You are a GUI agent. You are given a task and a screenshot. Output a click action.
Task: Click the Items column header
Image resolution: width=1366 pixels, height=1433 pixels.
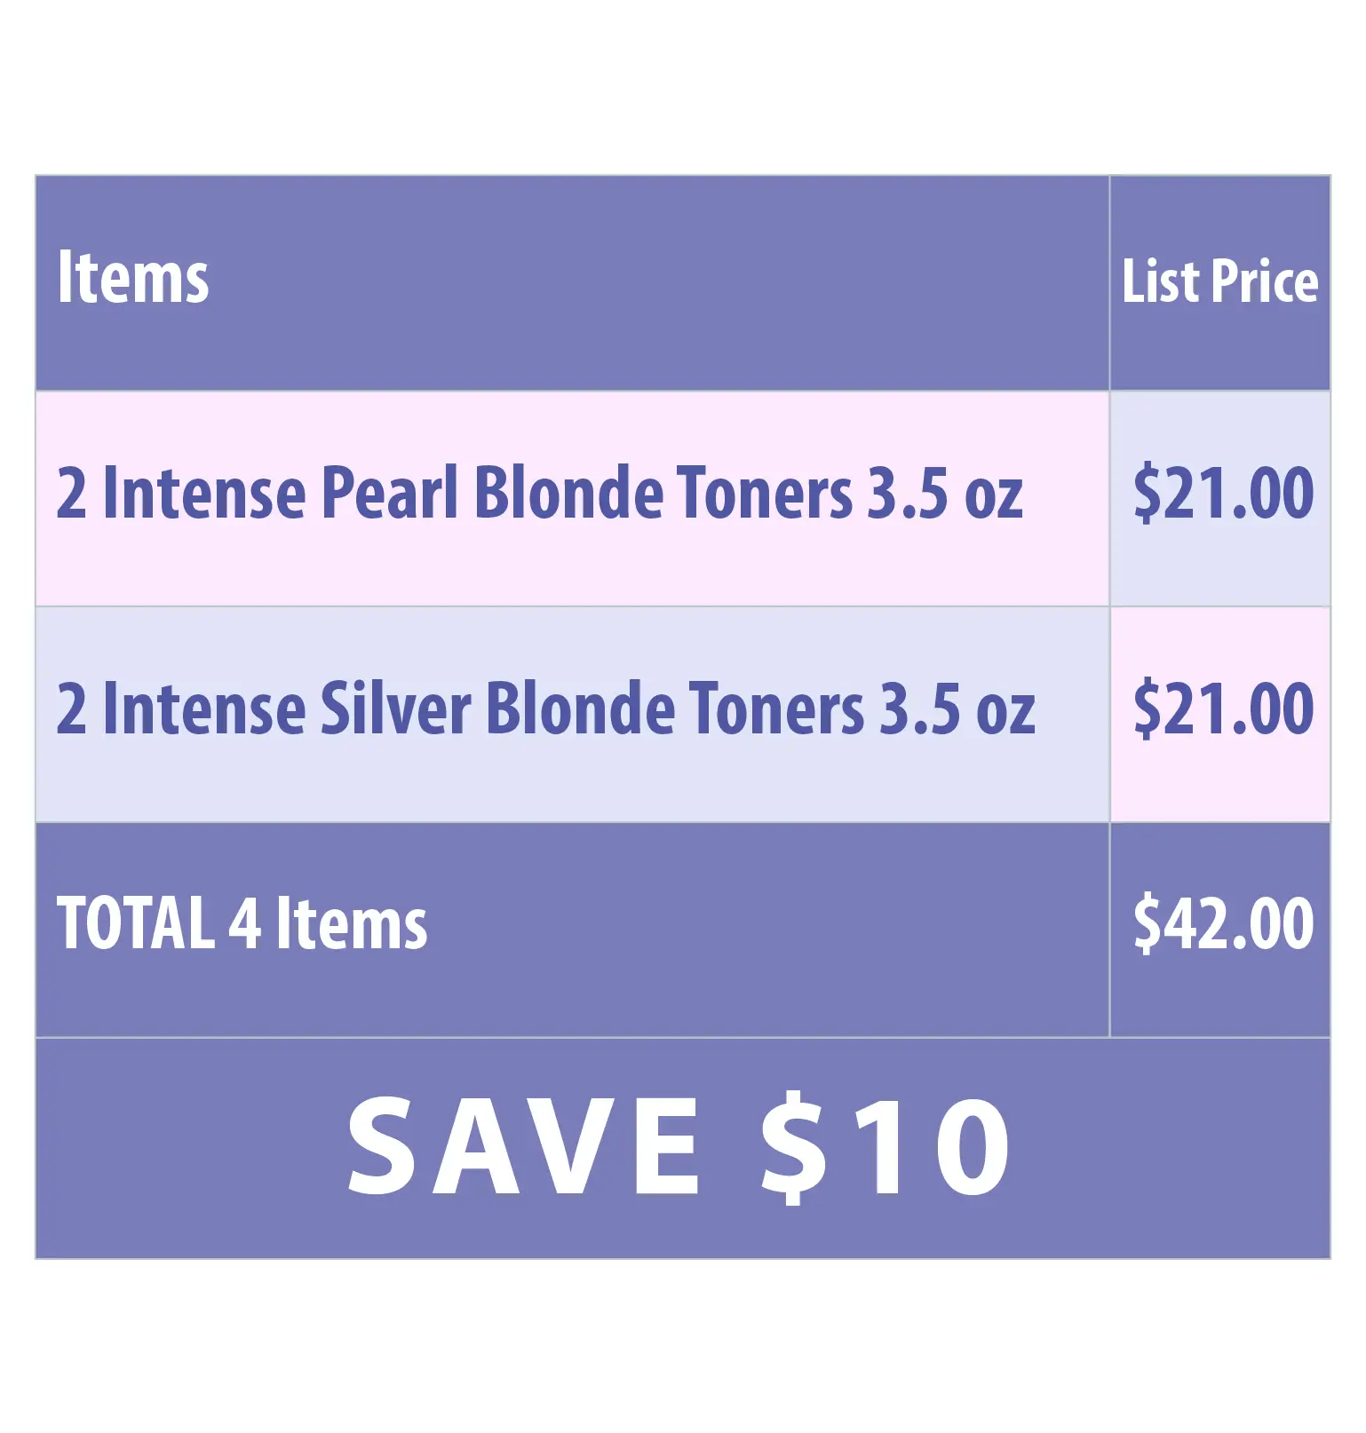132,277
